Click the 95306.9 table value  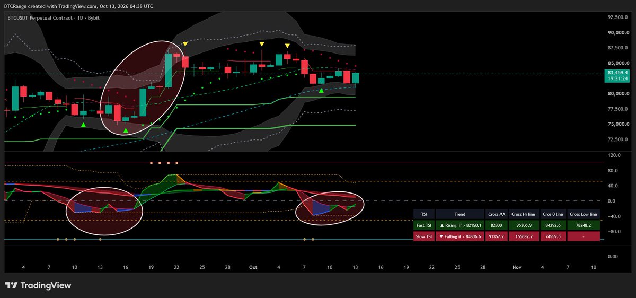(x=523, y=225)
